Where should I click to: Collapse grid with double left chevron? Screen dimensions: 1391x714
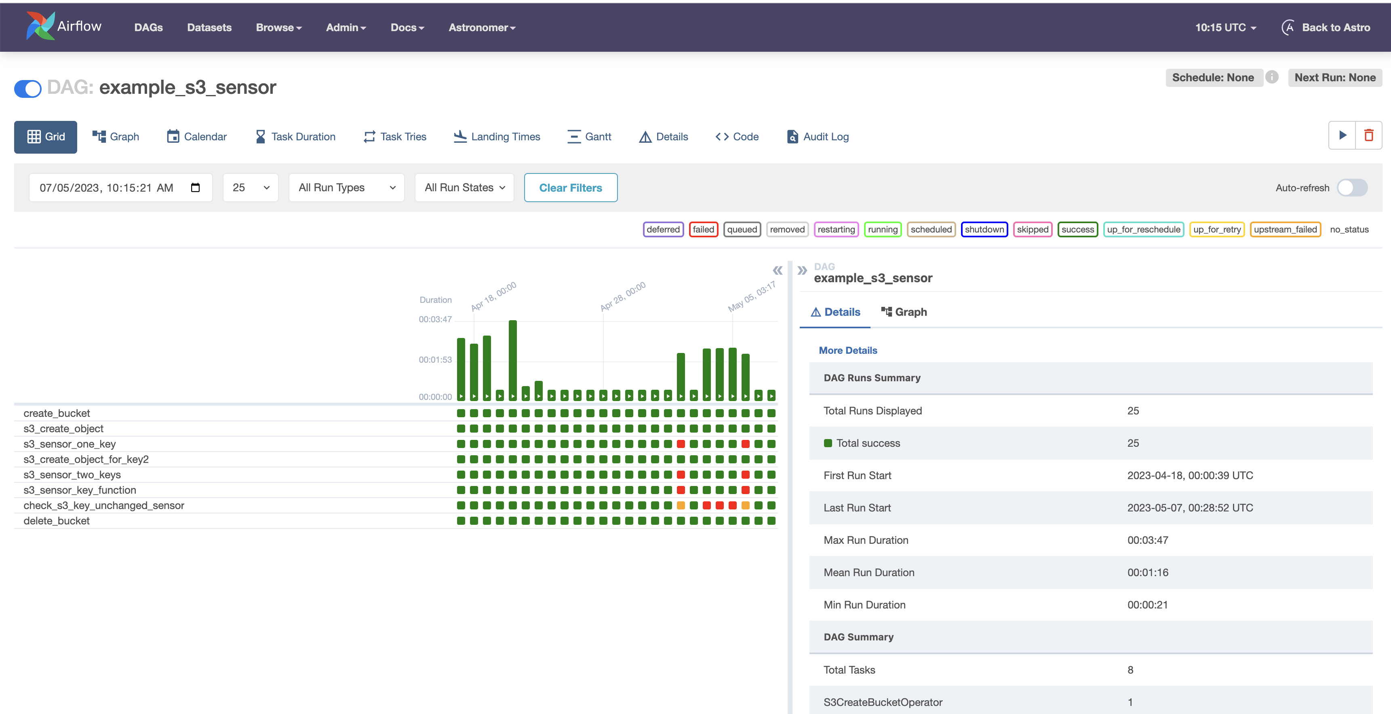click(x=778, y=270)
